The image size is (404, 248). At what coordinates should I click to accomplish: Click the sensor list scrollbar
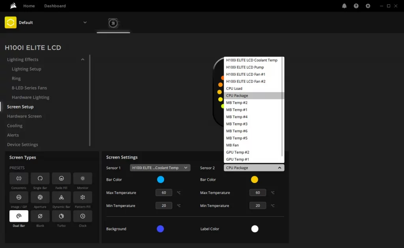click(282, 106)
